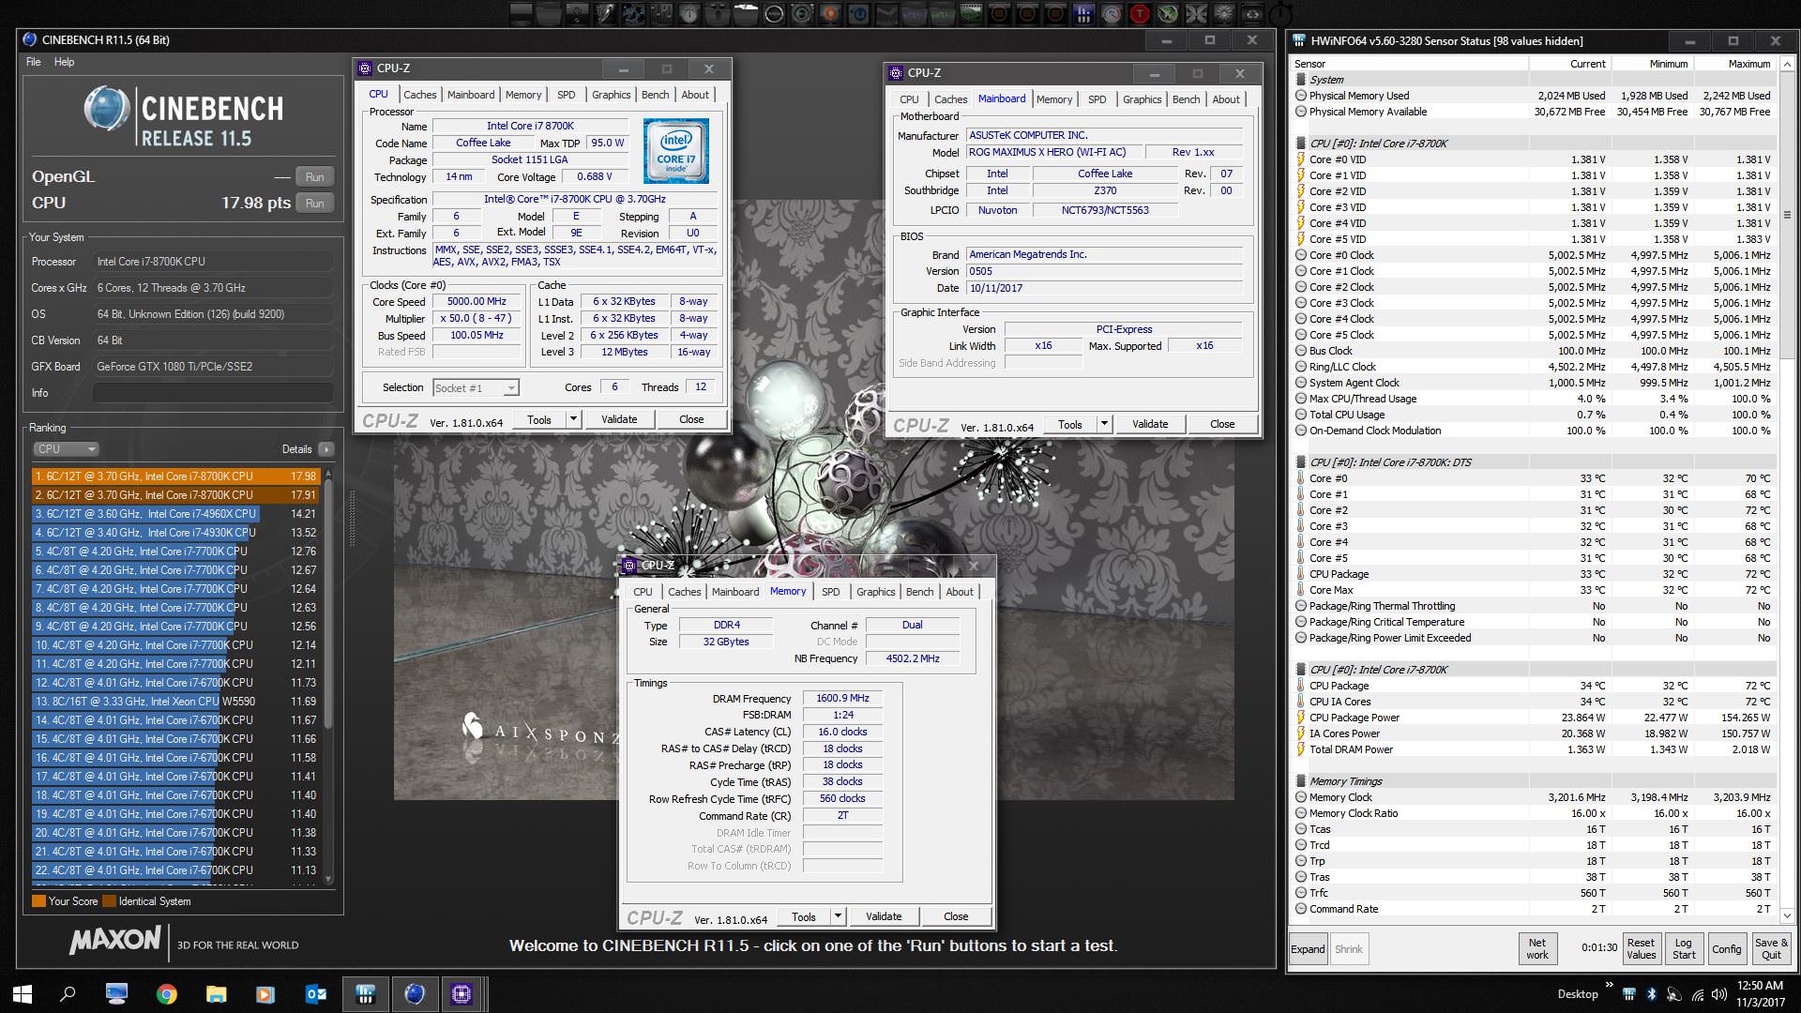The image size is (1801, 1013).
Task: Open the File menu in Cinebench
Action: coord(34,62)
